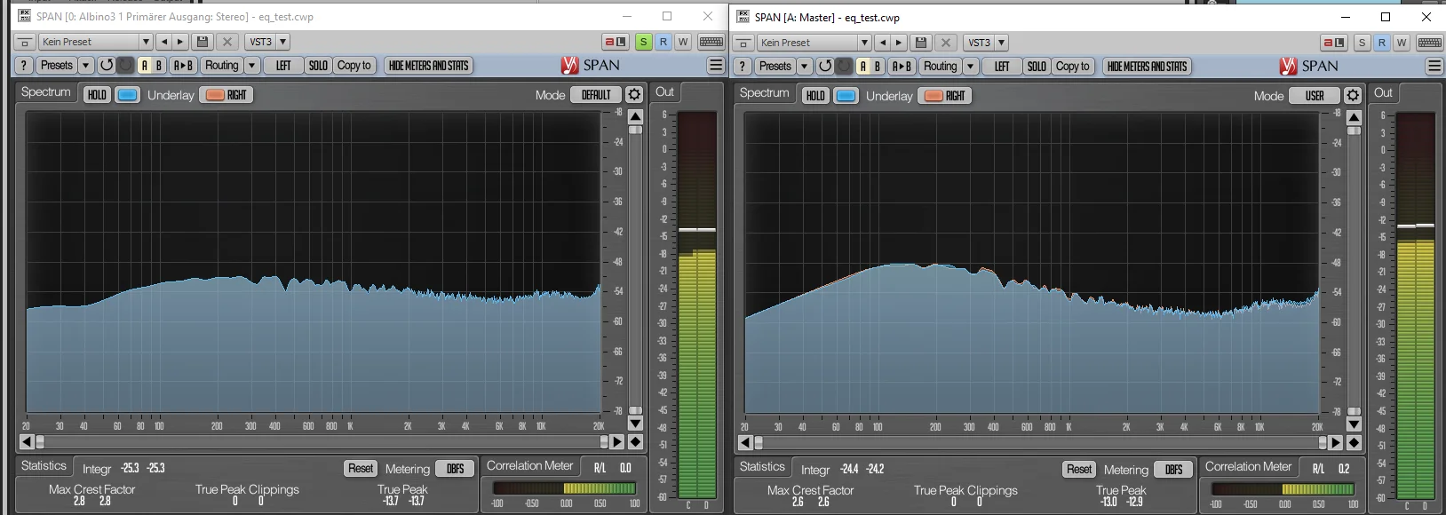
Task: Switch to the B state in the Albino3 SPAN window
Action: [x=159, y=65]
